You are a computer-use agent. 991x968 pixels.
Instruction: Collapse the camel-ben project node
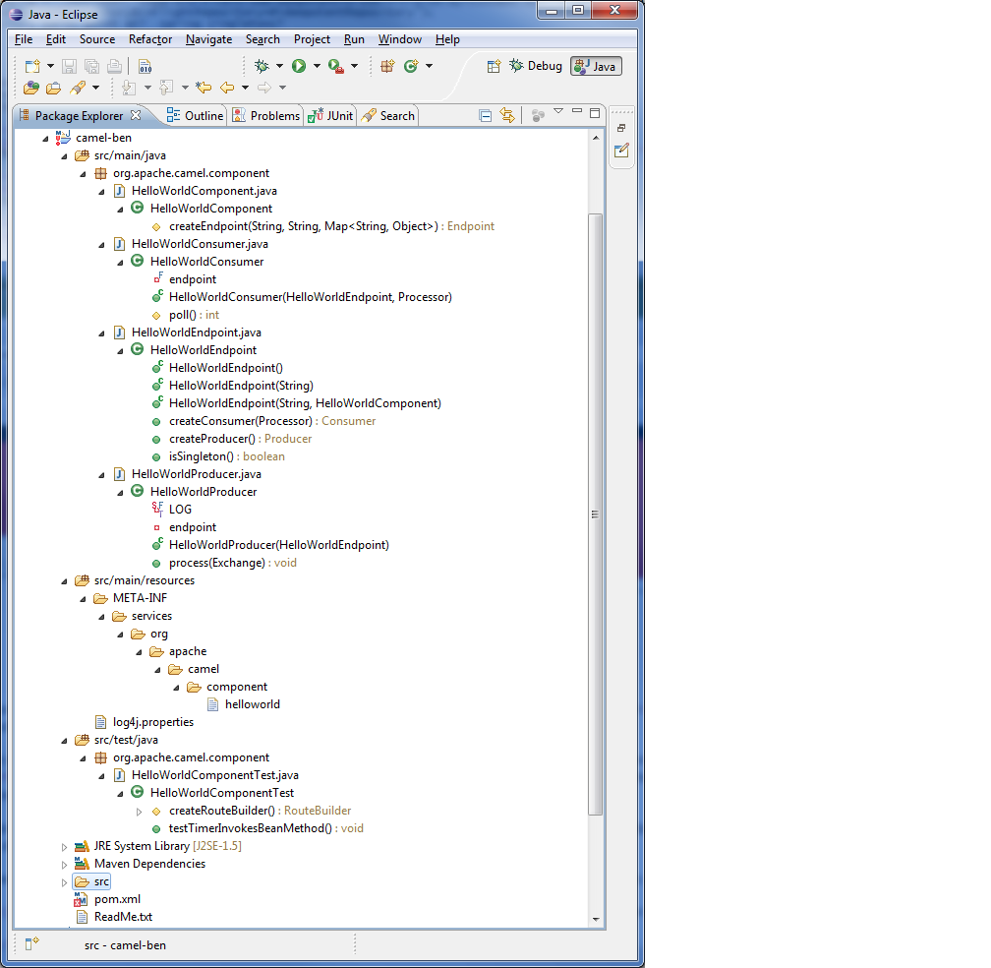45,138
